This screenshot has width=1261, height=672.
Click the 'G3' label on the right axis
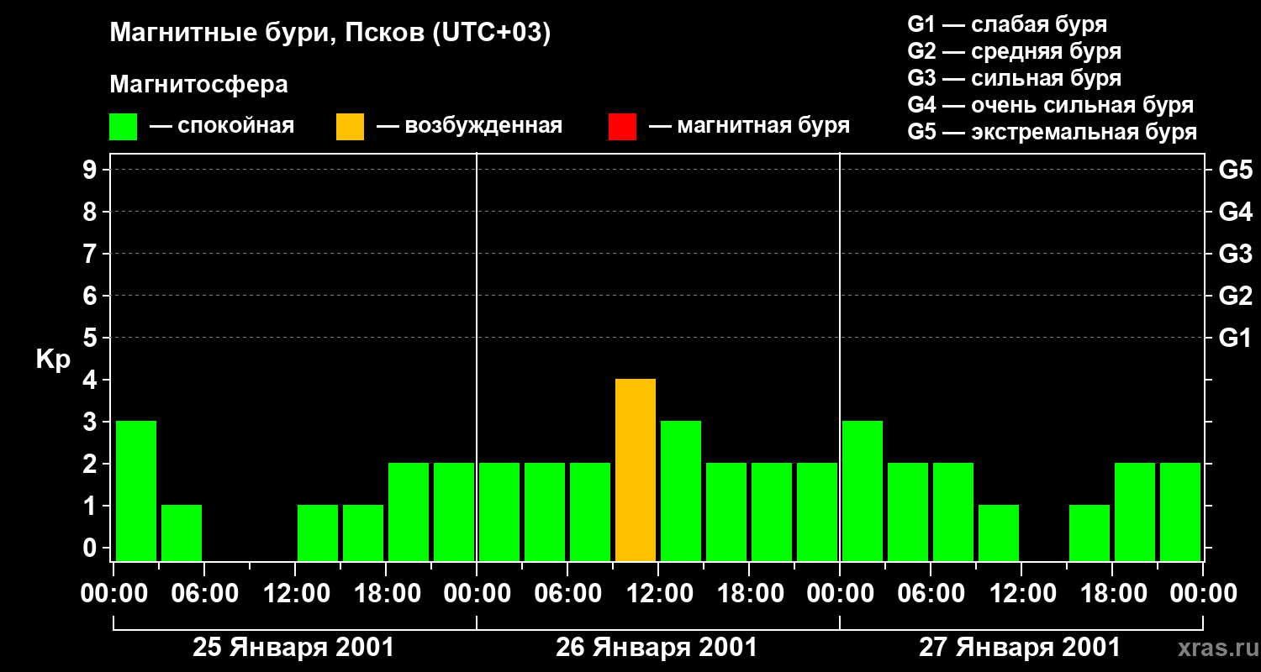pyautogui.click(x=1235, y=254)
